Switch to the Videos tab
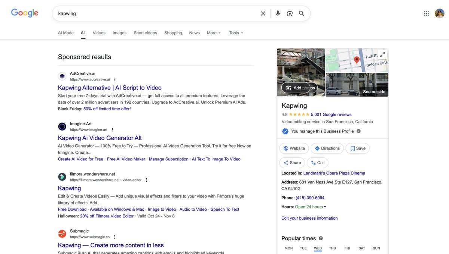 (x=99, y=33)
